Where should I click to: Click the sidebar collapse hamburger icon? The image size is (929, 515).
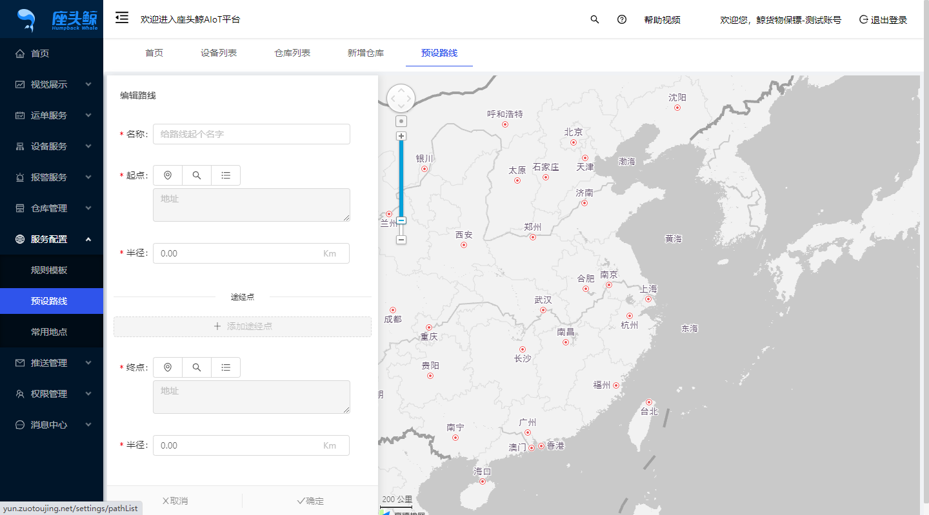pos(122,18)
